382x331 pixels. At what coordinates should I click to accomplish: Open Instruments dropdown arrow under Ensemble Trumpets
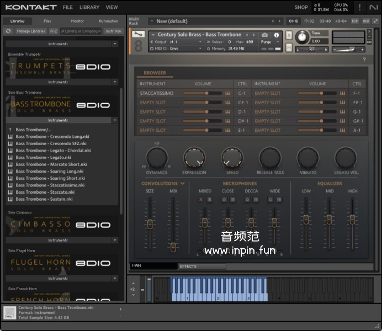pyautogui.click(x=115, y=82)
